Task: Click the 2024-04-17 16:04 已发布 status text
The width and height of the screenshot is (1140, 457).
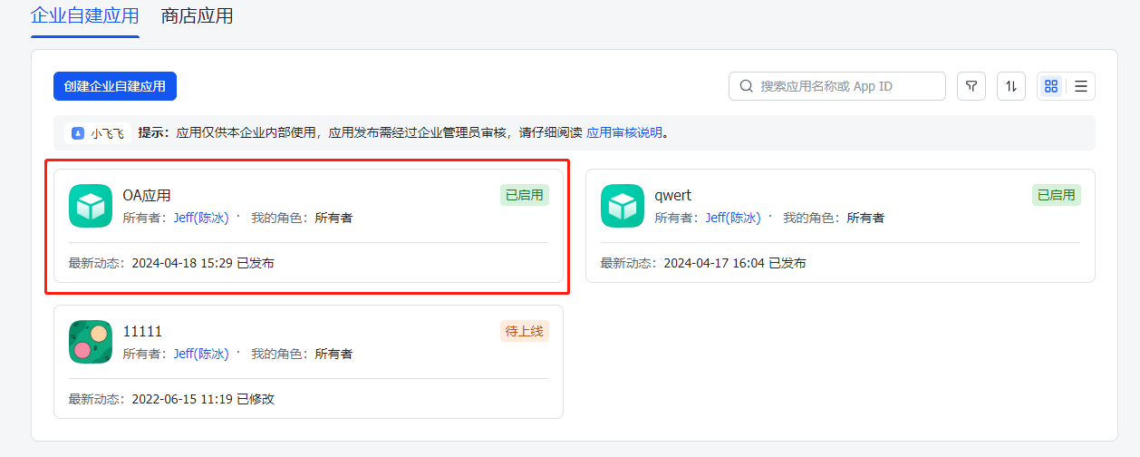Action: click(x=735, y=263)
